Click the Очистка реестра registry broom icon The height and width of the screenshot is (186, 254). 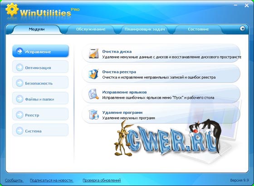[x=93, y=74]
